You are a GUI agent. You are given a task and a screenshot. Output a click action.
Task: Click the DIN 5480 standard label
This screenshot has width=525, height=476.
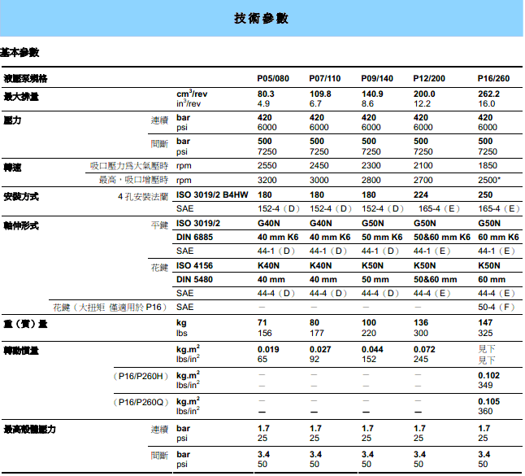click(196, 279)
